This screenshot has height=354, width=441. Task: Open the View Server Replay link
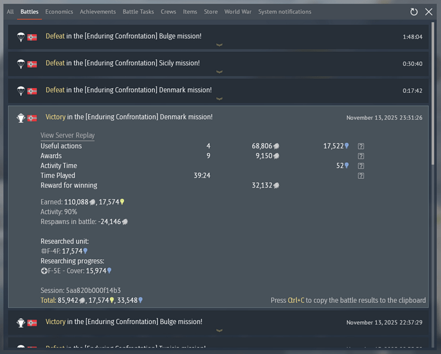pyautogui.click(x=67, y=135)
